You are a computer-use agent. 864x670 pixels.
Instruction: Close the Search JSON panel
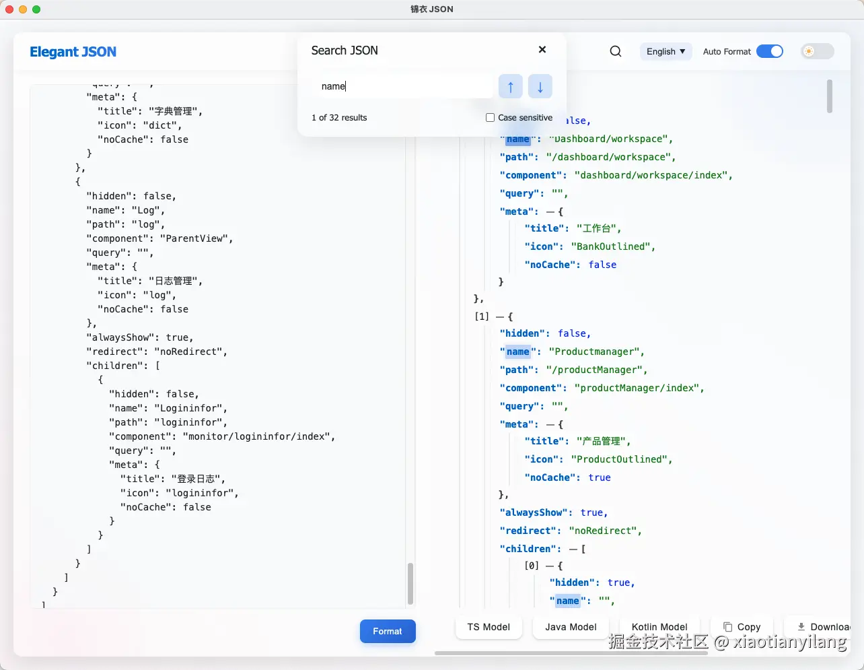542,50
